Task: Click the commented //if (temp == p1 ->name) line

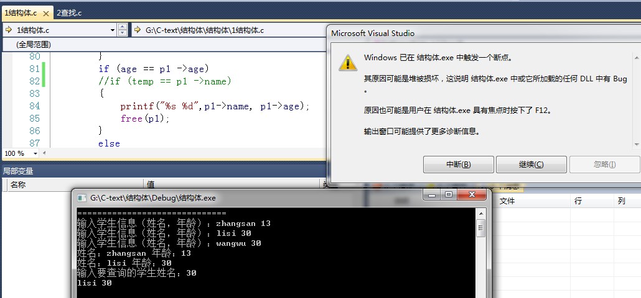Action: 165,81
